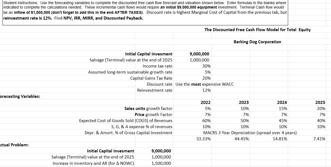Click 2023 COGS value 50%
331x167 pixels.
(245, 120)
